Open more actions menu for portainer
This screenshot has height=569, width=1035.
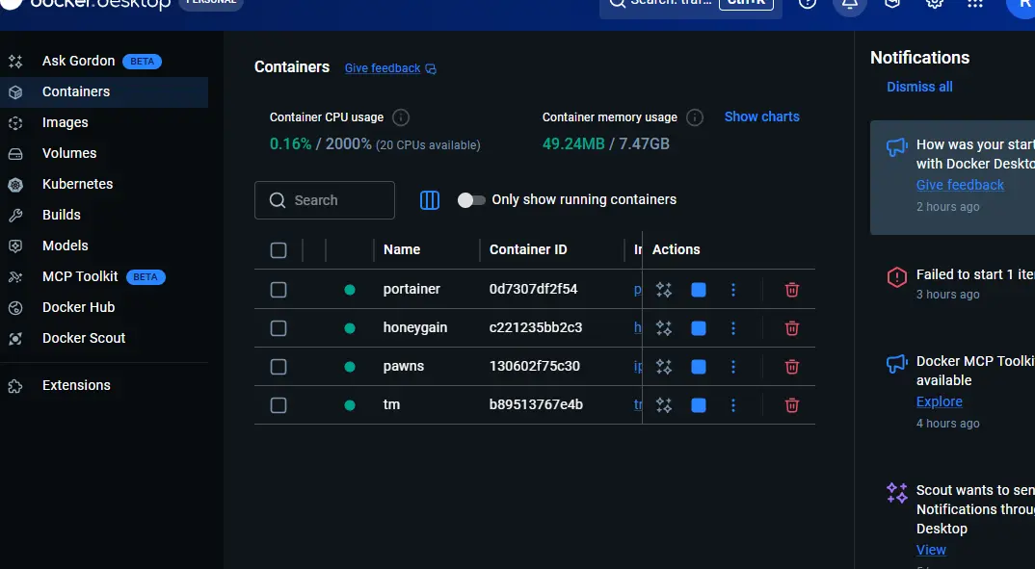click(732, 290)
